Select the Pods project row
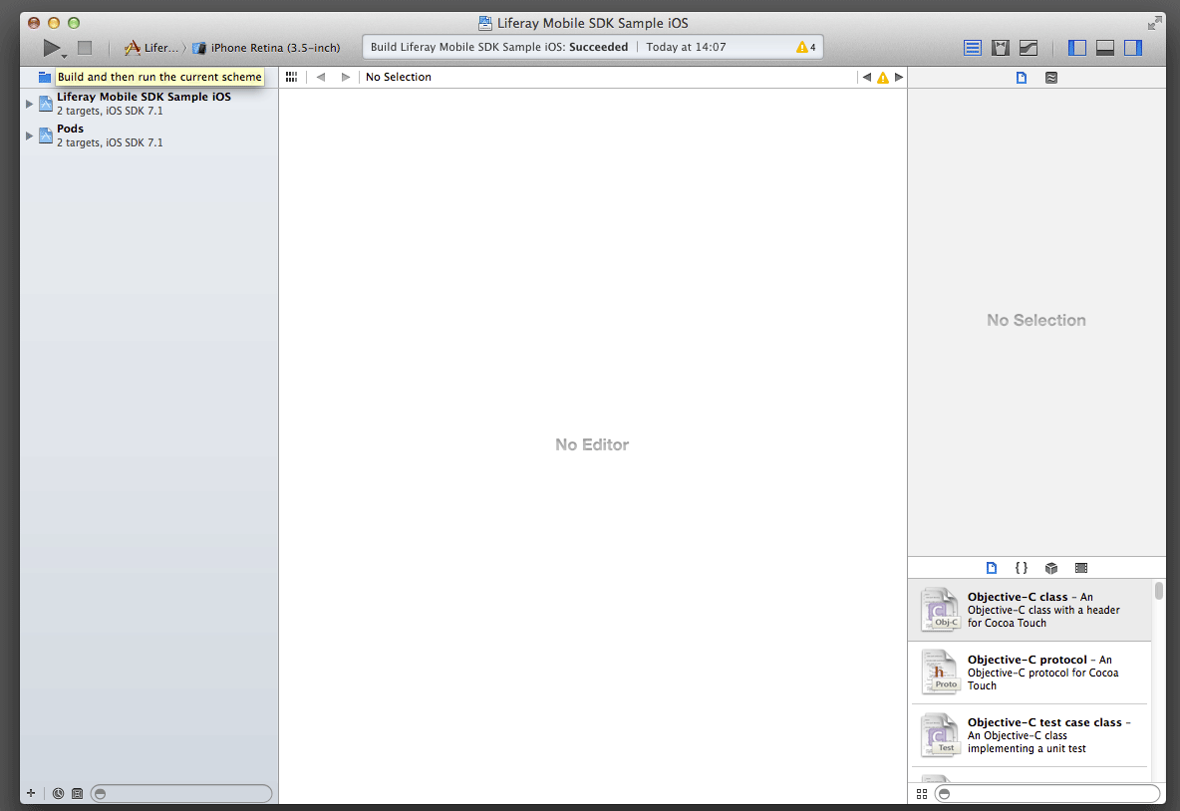Viewport: 1180px width, 811px height. click(x=149, y=135)
